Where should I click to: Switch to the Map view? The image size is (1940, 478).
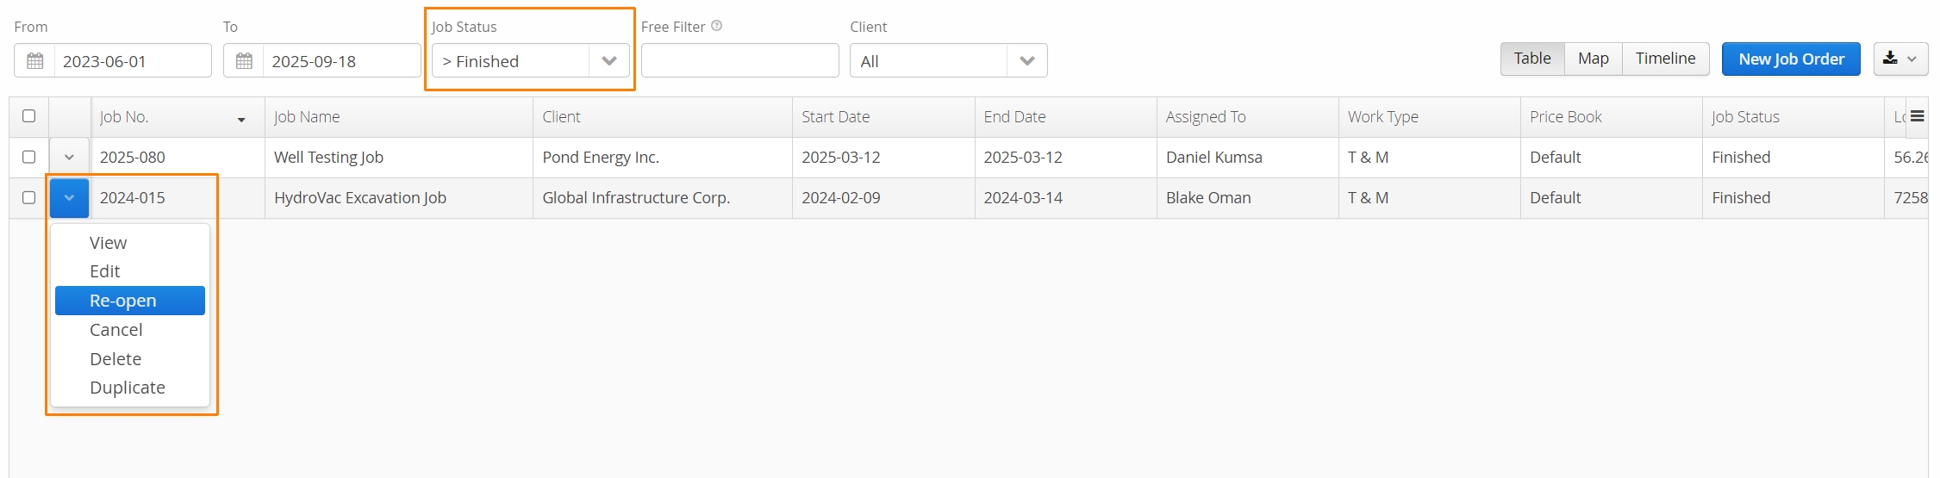coord(1593,59)
